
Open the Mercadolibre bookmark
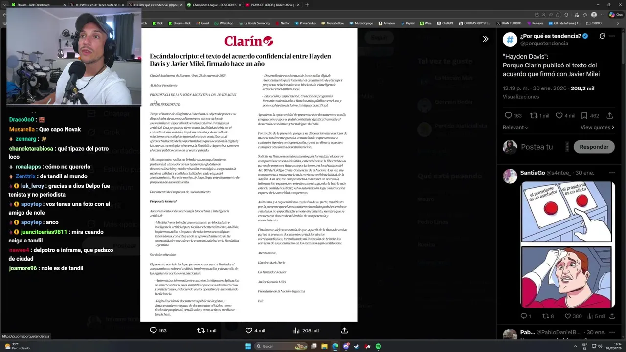point(333,23)
